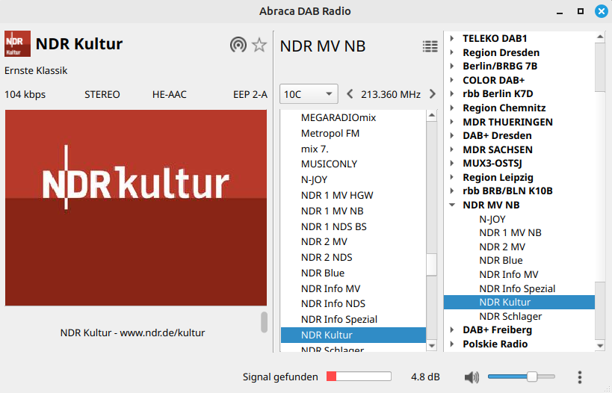This screenshot has height=393, width=612.
Task: Mute audio using the speaker icon
Action: (471, 377)
